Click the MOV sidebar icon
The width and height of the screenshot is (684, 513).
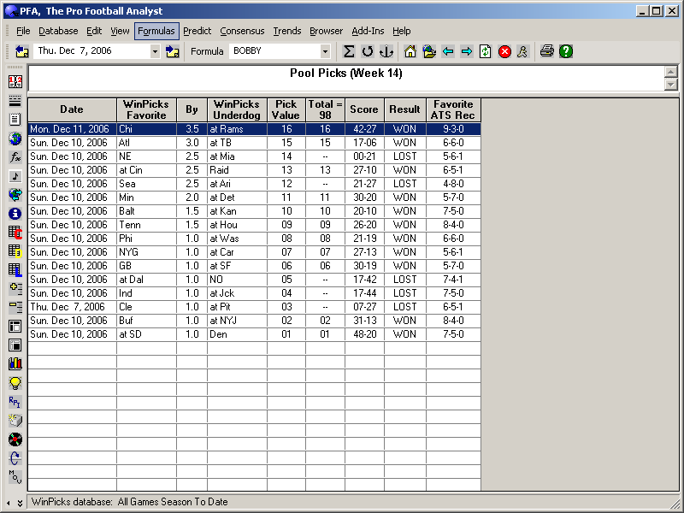click(15, 477)
